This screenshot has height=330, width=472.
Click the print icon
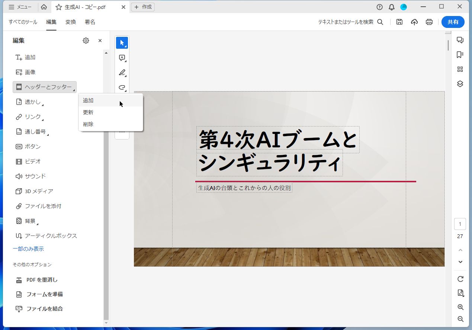click(x=429, y=22)
